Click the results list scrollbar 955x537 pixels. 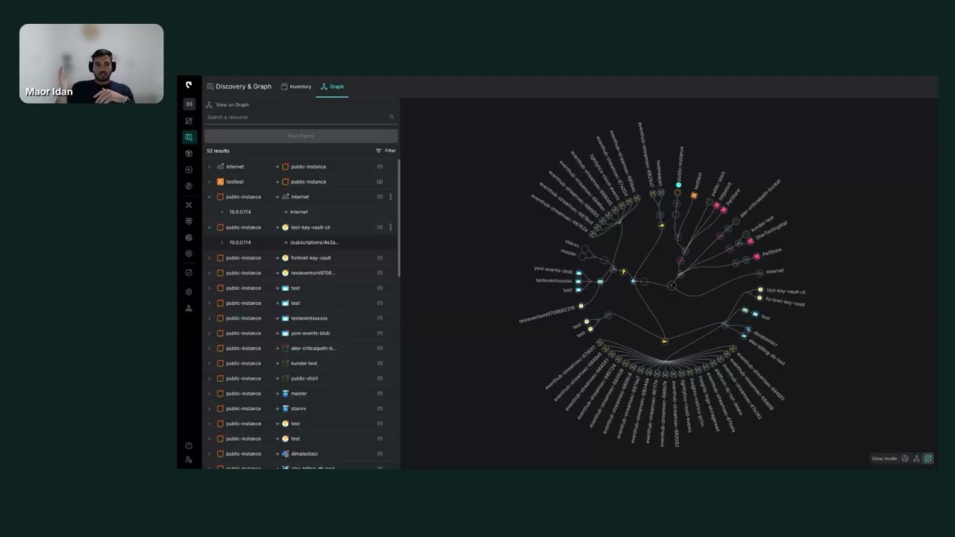399,216
